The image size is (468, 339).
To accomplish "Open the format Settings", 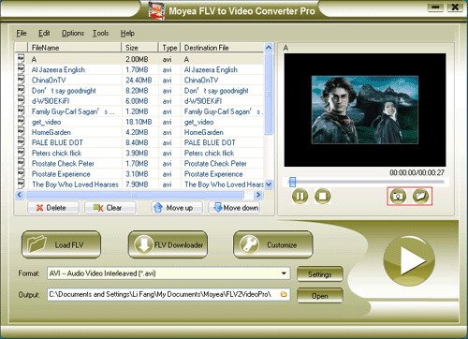I will pyautogui.click(x=320, y=274).
